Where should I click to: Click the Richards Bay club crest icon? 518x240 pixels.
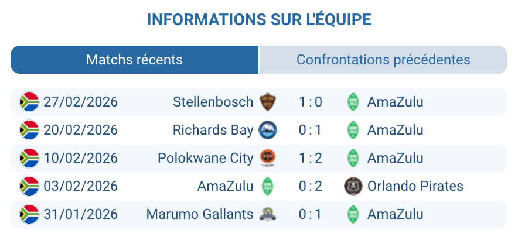pyautogui.click(x=268, y=130)
